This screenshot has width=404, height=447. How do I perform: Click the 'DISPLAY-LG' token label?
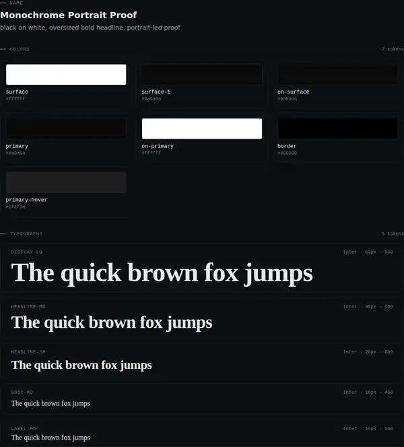coord(26,252)
